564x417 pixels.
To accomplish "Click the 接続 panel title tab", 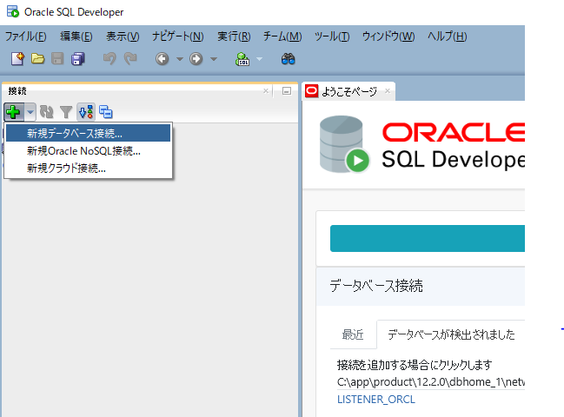I will [17, 91].
